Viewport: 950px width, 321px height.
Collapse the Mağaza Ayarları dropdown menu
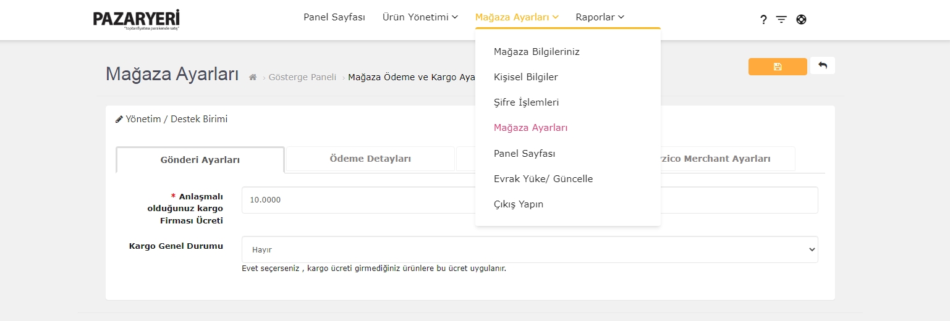click(x=517, y=17)
